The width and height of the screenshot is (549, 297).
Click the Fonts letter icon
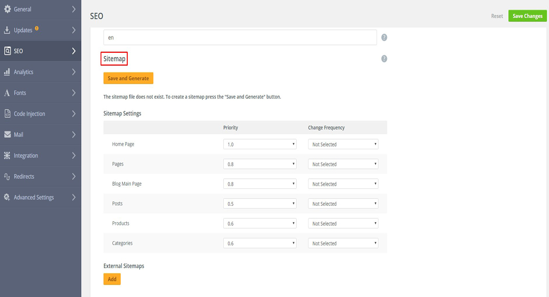[7, 93]
